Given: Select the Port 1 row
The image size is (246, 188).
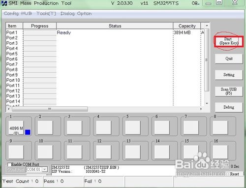Looking at the screenshot, I should click(x=105, y=32).
